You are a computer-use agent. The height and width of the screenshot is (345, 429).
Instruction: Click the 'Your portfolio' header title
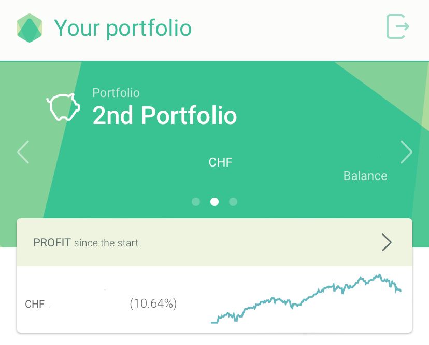[123, 28]
